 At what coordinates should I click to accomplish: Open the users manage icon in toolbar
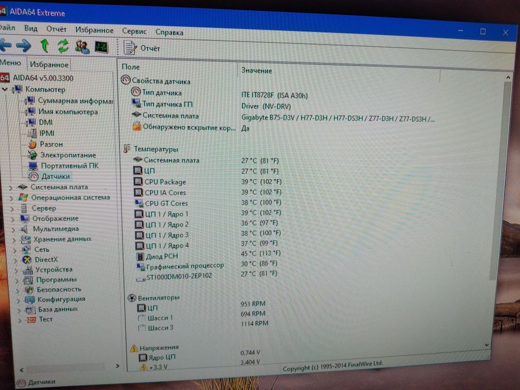pos(82,47)
